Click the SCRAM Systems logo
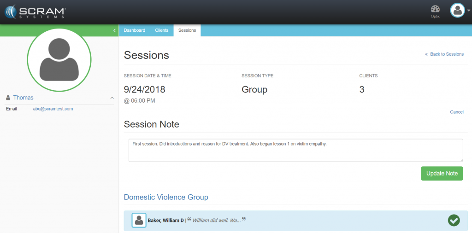The width and height of the screenshot is (472, 233). coord(35,12)
